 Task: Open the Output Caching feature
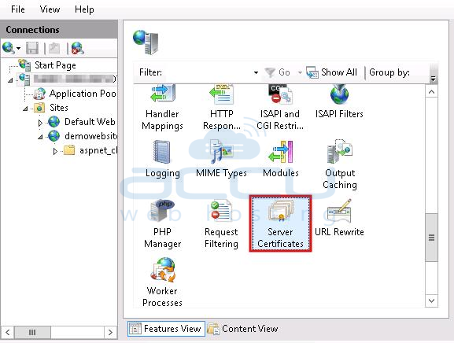[x=340, y=164]
